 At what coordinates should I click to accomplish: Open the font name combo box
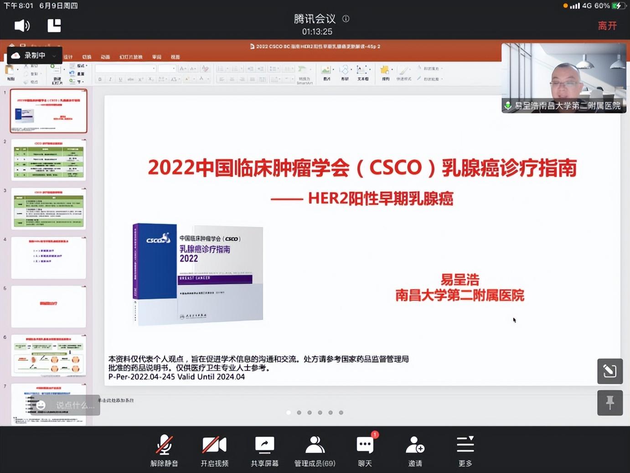(x=126, y=68)
